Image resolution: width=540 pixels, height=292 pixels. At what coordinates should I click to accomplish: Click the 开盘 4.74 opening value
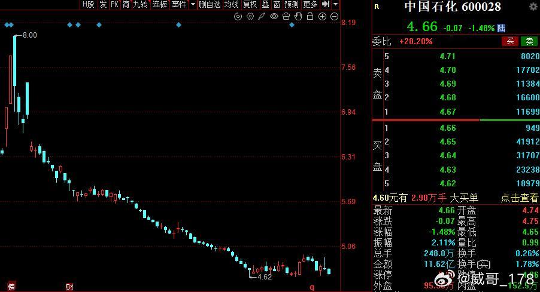click(x=530, y=210)
